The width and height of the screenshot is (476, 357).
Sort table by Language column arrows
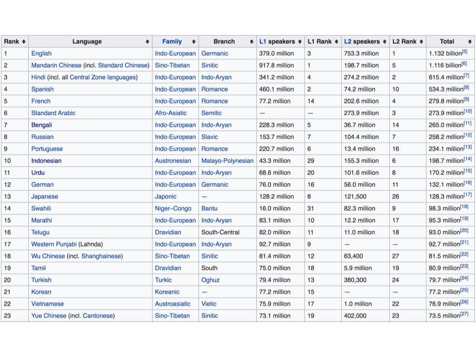click(x=147, y=41)
